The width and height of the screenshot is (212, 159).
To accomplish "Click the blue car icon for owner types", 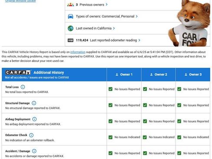I will (70, 17).
